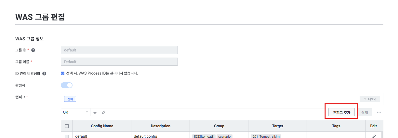Screen dimensions: 398x138
Task: Select the default config row checkbox
Action: 67,136
